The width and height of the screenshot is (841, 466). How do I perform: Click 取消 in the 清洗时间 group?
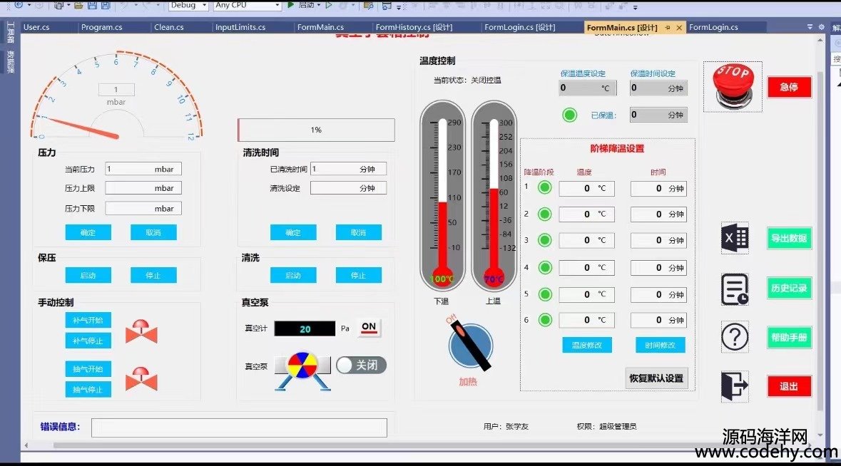(x=358, y=232)
